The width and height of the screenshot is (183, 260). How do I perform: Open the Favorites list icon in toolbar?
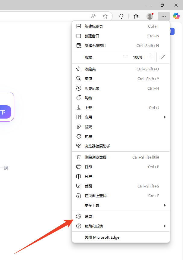pos(136,16)
